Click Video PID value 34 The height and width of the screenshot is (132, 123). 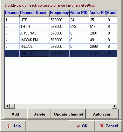79,20
